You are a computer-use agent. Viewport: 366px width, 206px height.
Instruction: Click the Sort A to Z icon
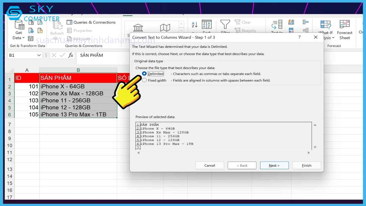(x=195, y=25)
